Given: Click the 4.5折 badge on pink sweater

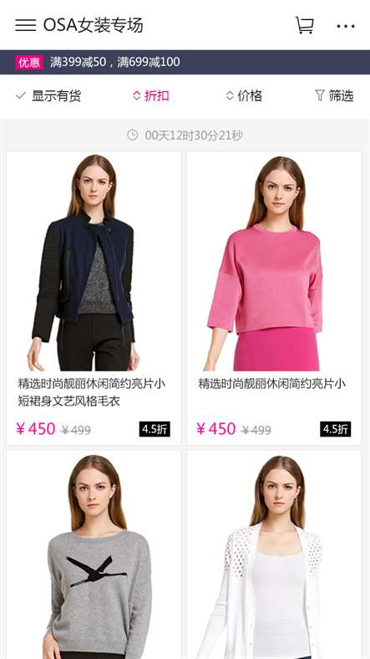Looking at the screenshot, I should click(x=336, y=429).
